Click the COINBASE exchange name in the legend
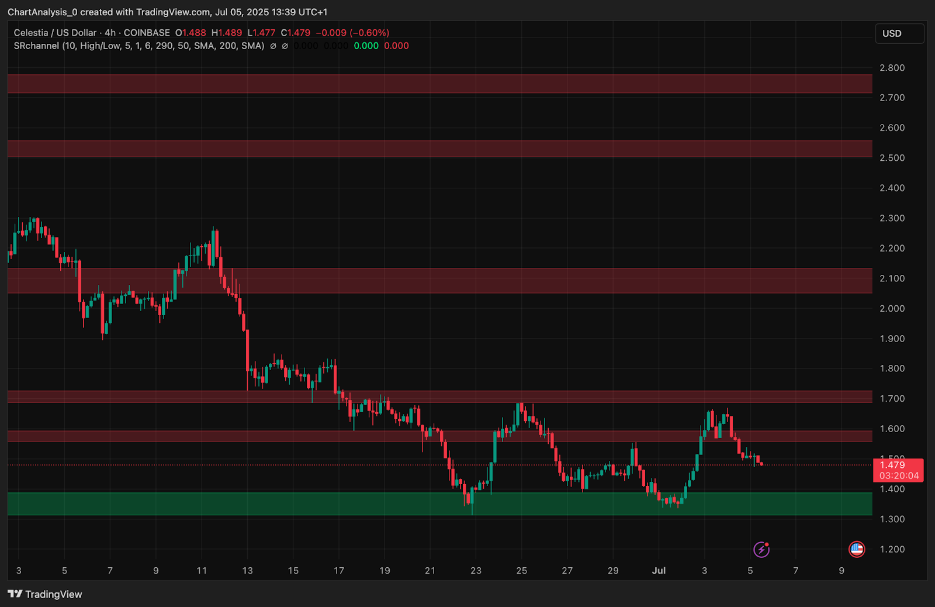Viewport: 935px width, 607px height. pos(147,33)
